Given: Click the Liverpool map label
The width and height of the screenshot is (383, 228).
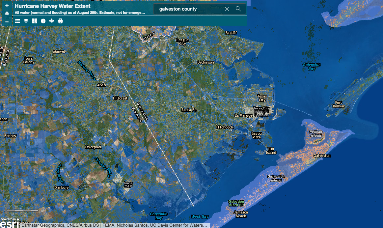Looking at the screenshot, I should click(93, 147).
